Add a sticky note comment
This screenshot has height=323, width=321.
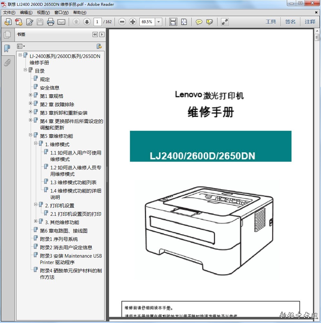click(x=199, y=22)
